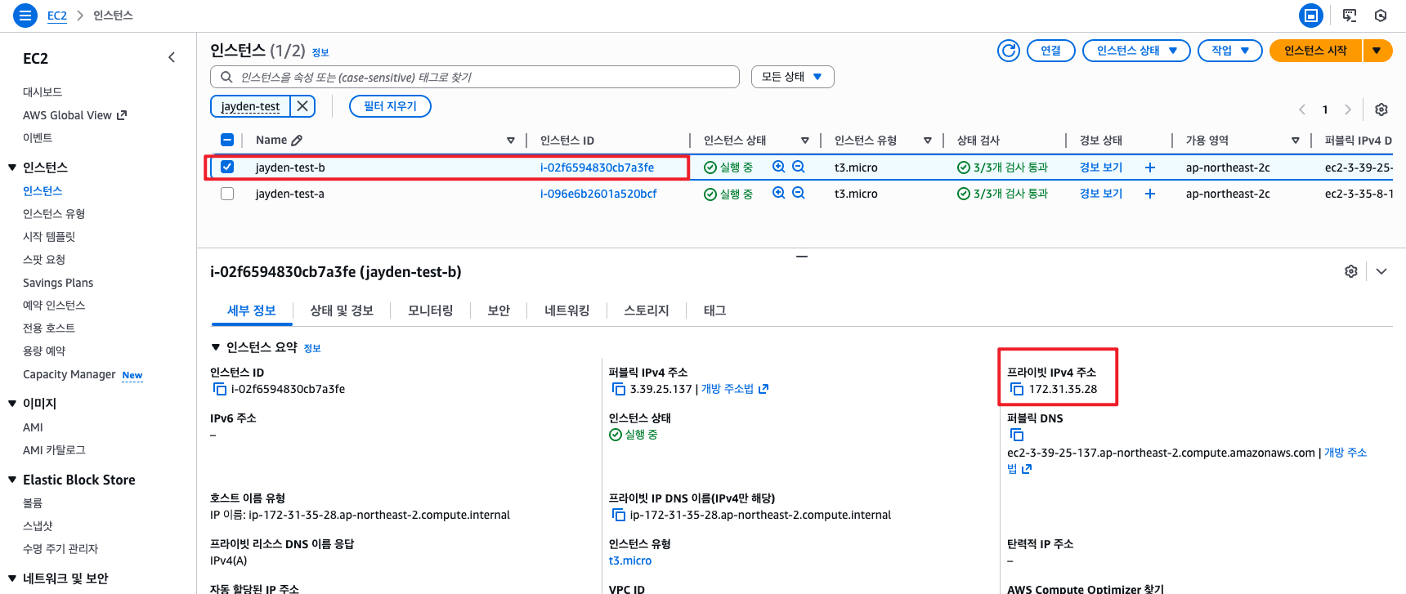Switch to the 태그 tab
This screenshot has height=594, width=1406.
pyautogui.click(x=715, y=310)
